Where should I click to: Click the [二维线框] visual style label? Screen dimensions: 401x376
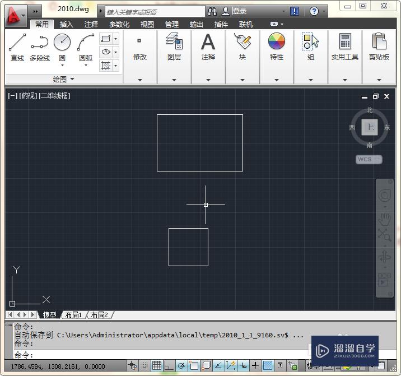(54, 96)
